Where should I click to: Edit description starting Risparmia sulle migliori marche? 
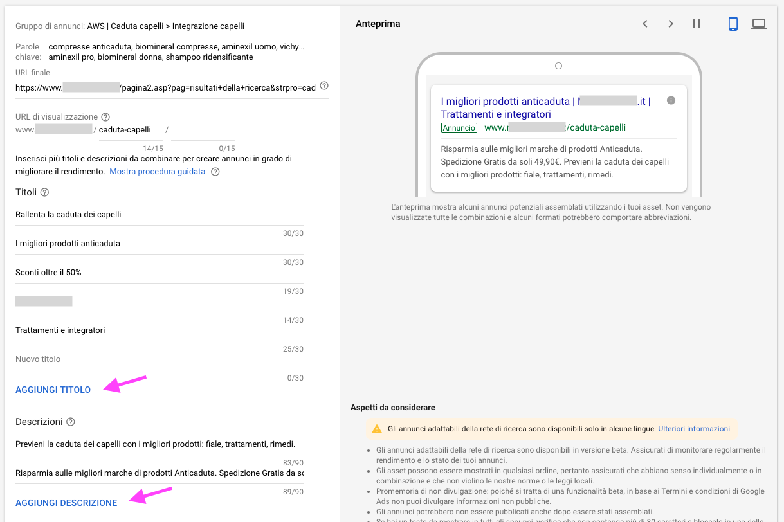(160, 473)
